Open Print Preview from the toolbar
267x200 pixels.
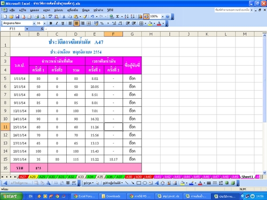pos(43,17)
